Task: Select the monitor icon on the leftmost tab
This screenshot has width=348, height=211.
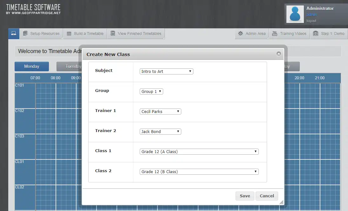Action: tap(13, 33)
